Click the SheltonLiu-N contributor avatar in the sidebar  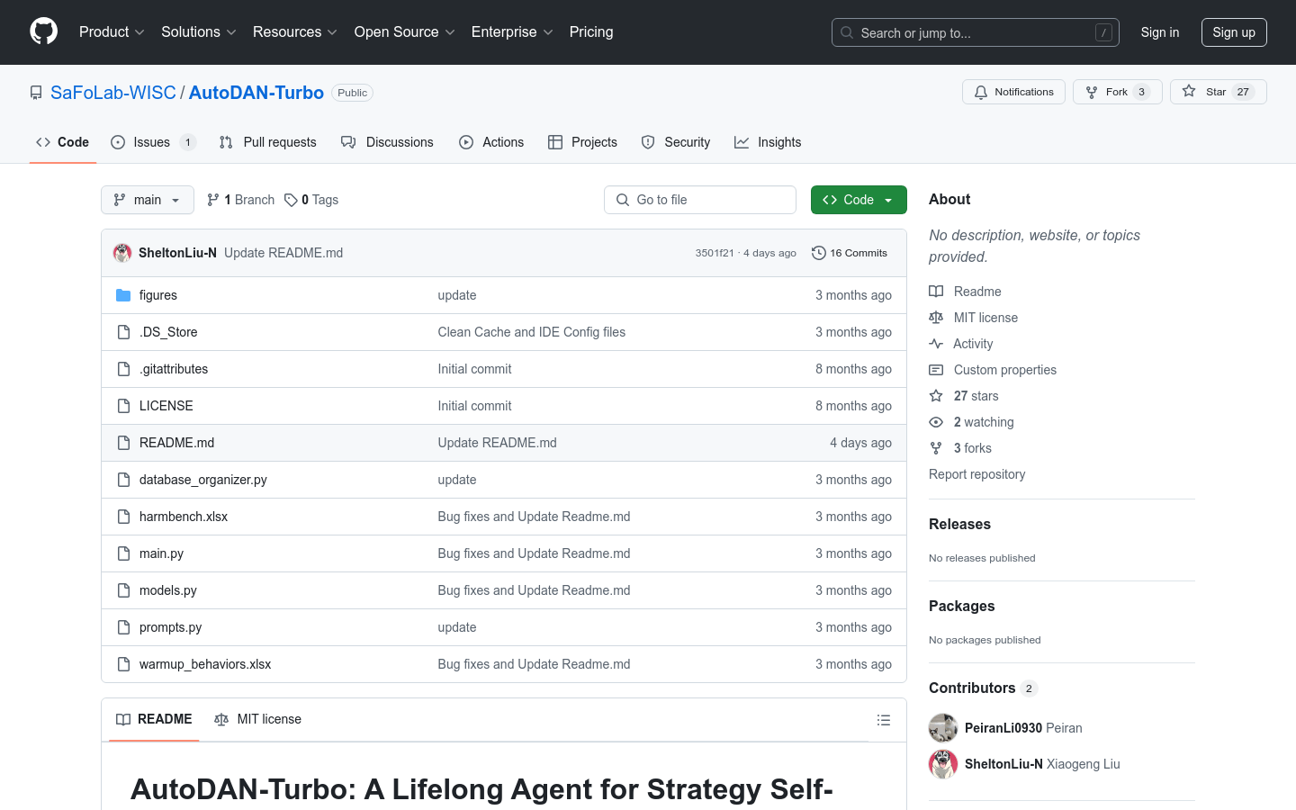point(943,764)
